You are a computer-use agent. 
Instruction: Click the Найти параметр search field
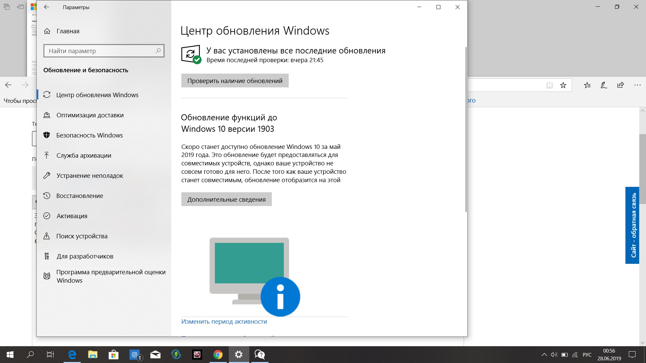(x=104, y=51)
